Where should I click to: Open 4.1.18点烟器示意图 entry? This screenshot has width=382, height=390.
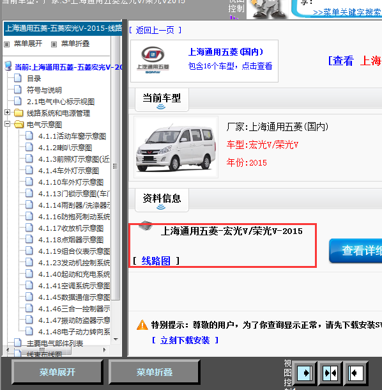pyautogui.click(x=71, y=240)
